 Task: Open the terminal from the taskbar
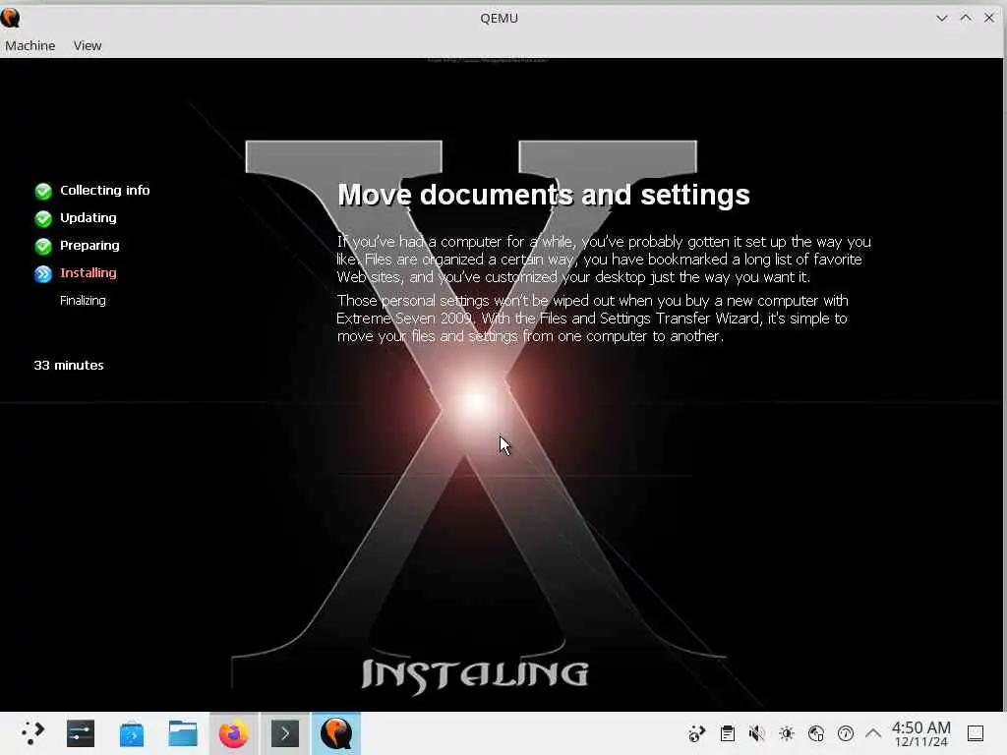coord(285,733)
